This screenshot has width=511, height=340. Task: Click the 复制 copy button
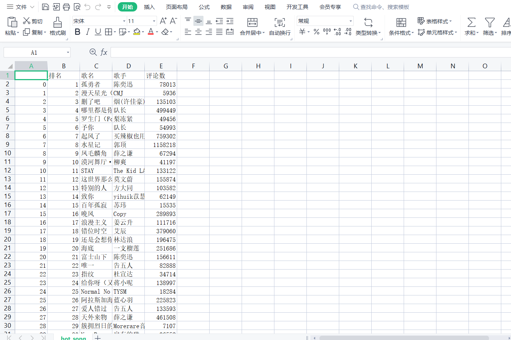(x=33, y=32)
